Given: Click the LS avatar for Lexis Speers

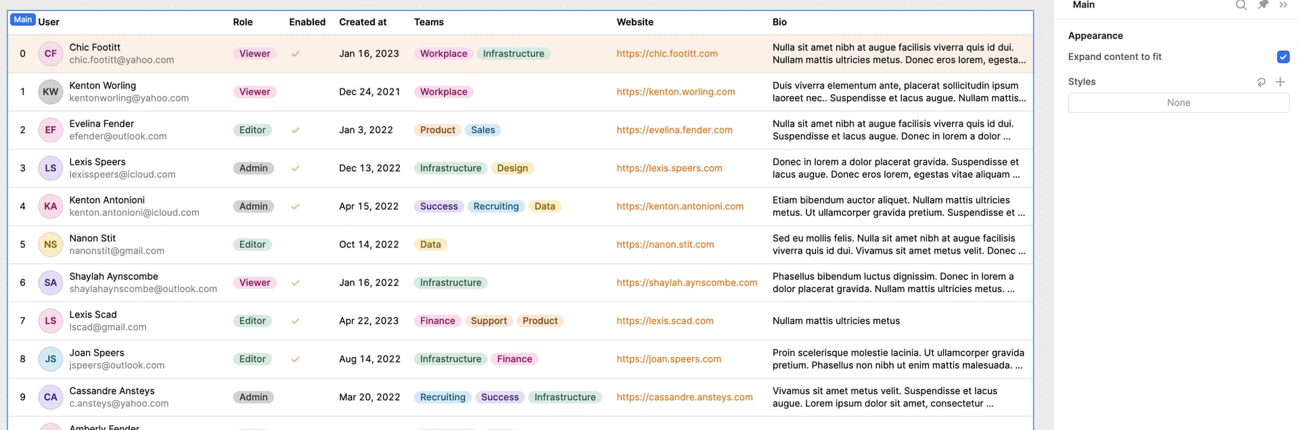Looking at the screenshot, I should (51, 168).
